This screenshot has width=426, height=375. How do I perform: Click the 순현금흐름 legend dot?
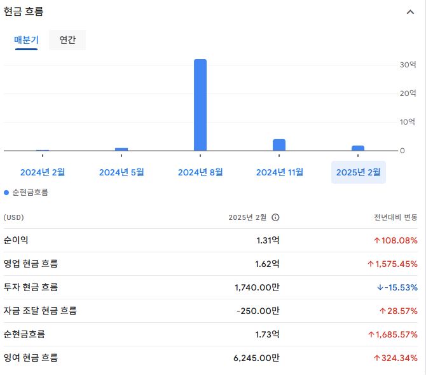pos(6,193)
